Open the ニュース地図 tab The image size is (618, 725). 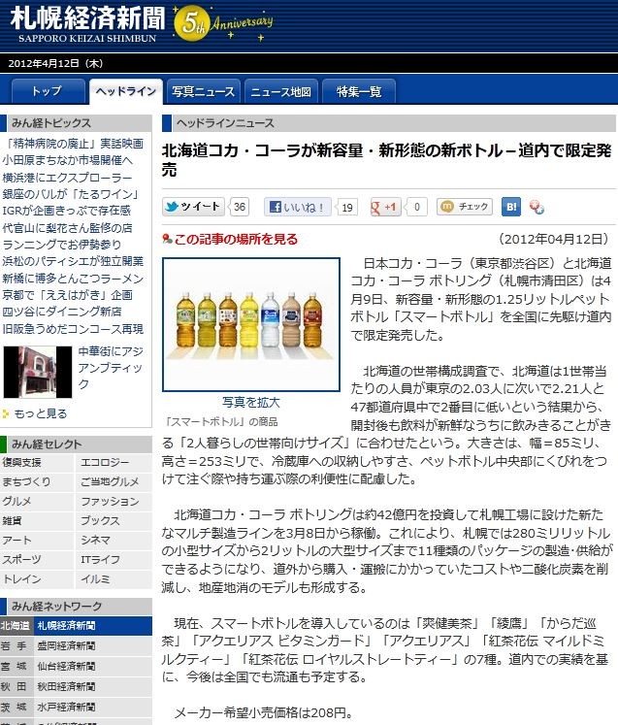281,91
